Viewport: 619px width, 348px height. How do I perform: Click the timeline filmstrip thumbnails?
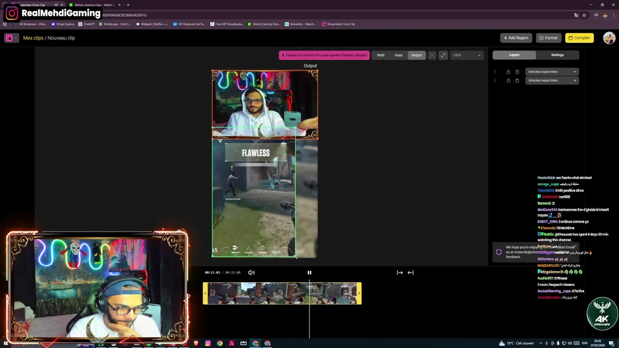pos(282,293)
